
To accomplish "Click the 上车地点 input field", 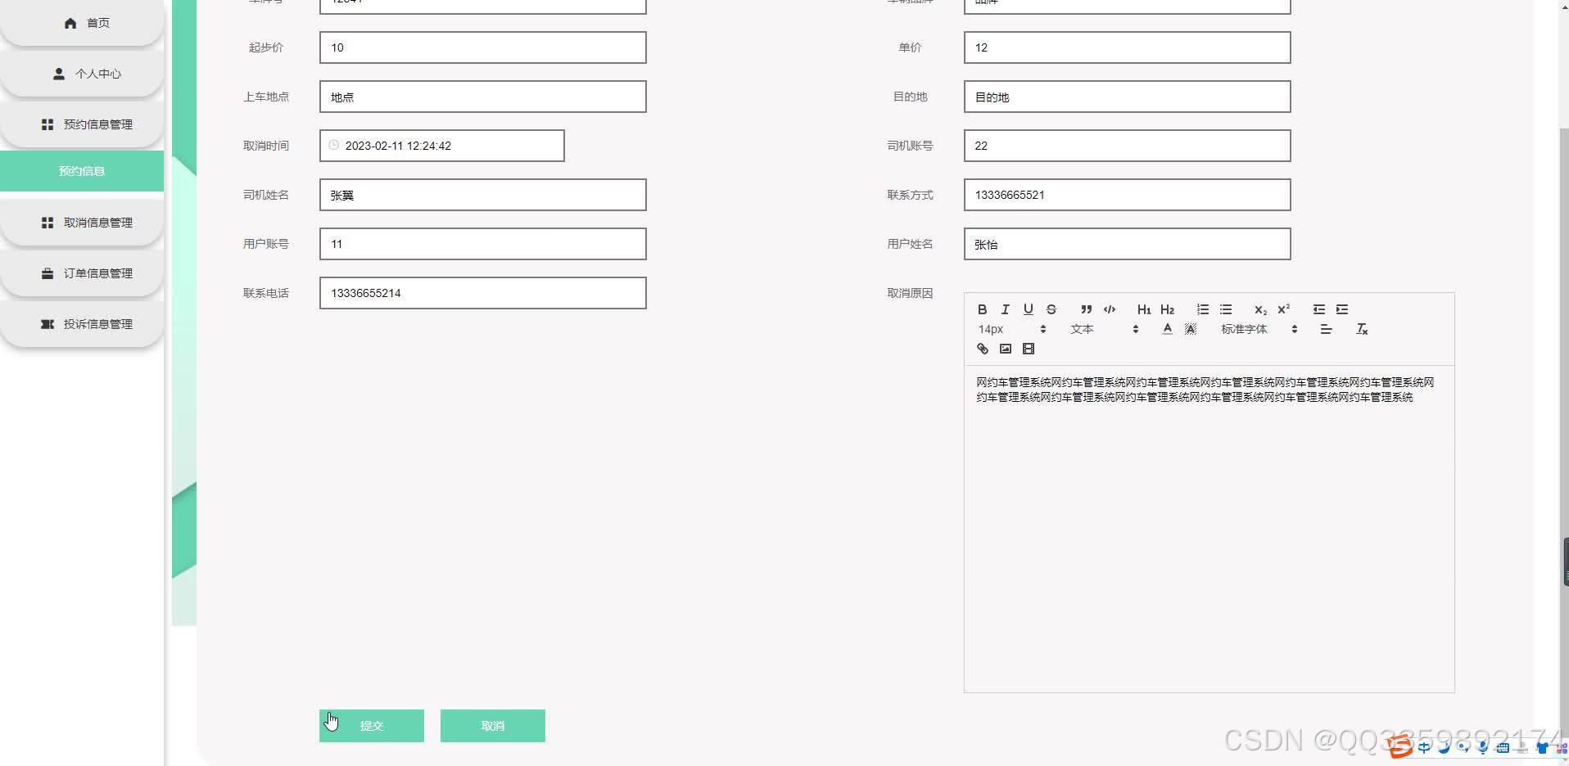I will [483, 97].
